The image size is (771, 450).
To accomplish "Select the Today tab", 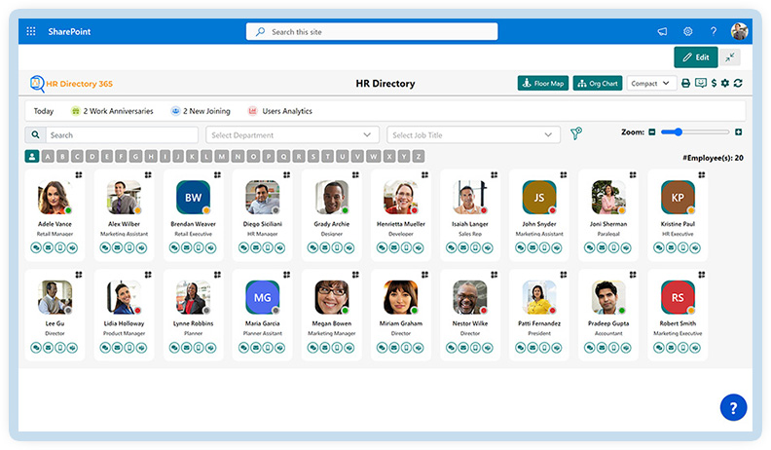I will tap(43, 111).
